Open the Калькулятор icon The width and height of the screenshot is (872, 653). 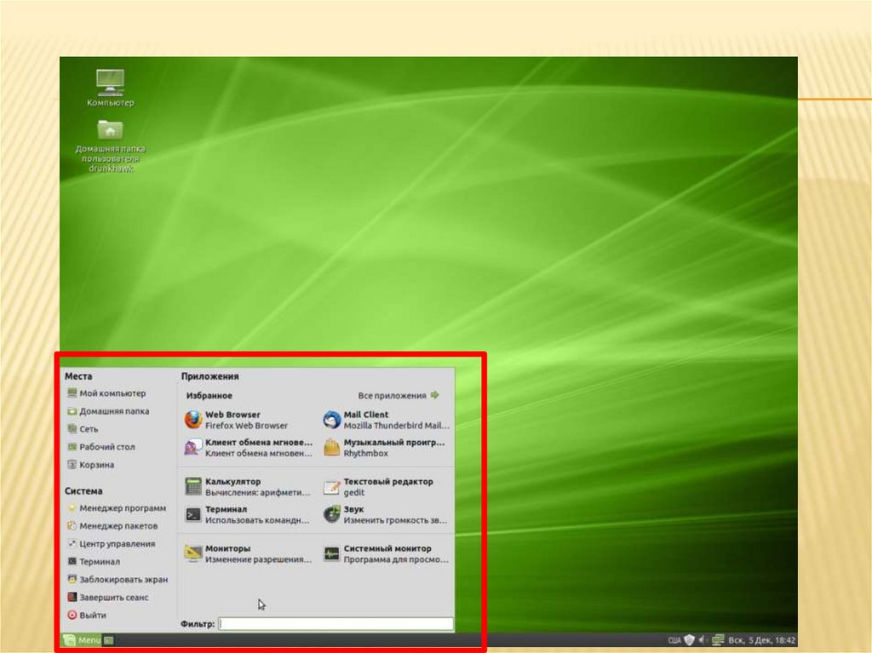[193, 487]
